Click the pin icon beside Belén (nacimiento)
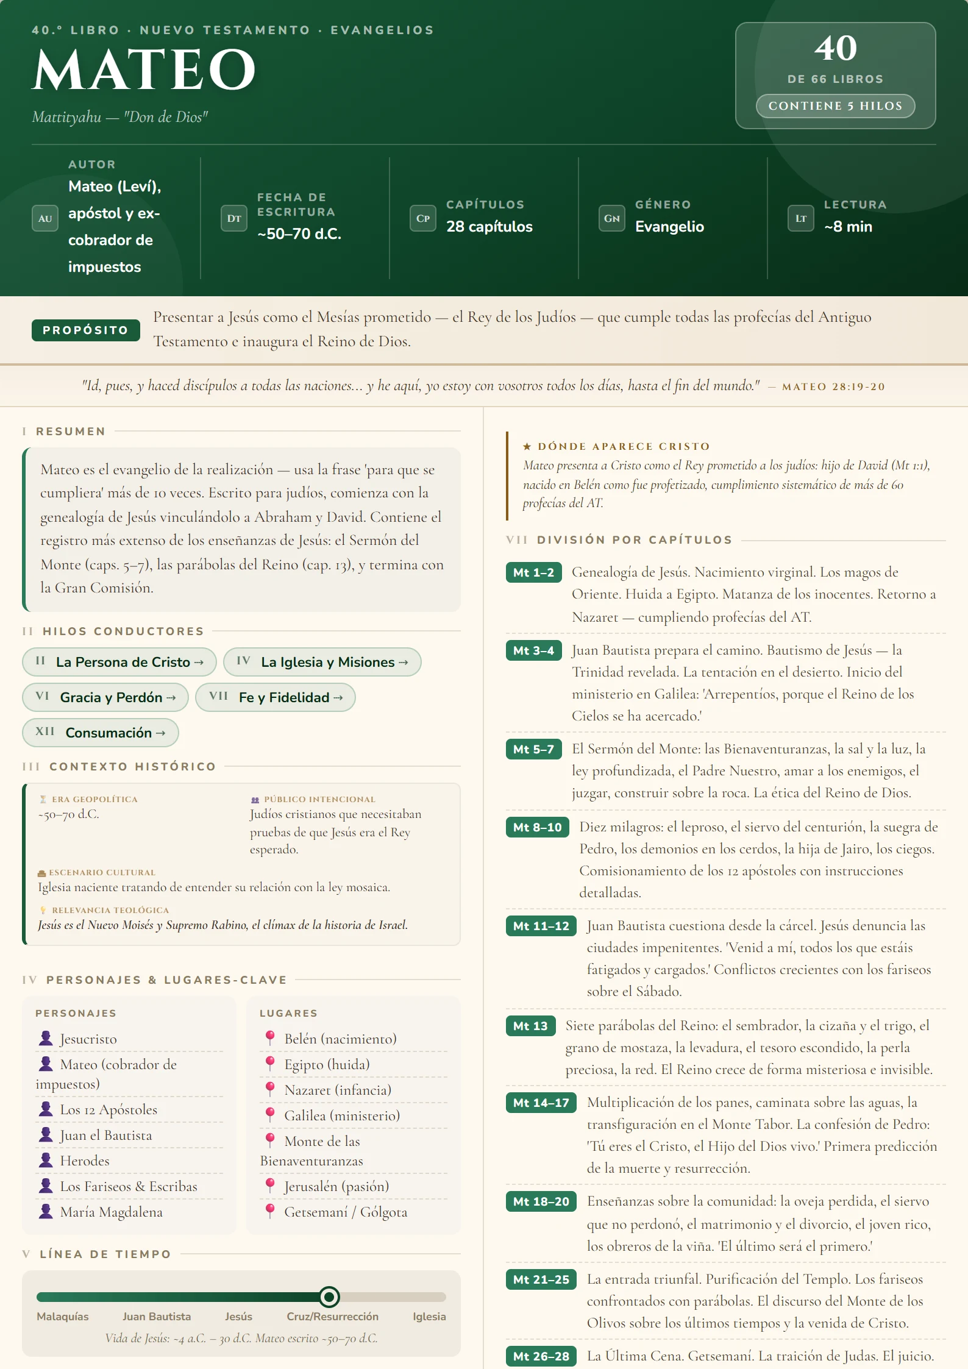968x1369 pixels. tap(270, 1038)
